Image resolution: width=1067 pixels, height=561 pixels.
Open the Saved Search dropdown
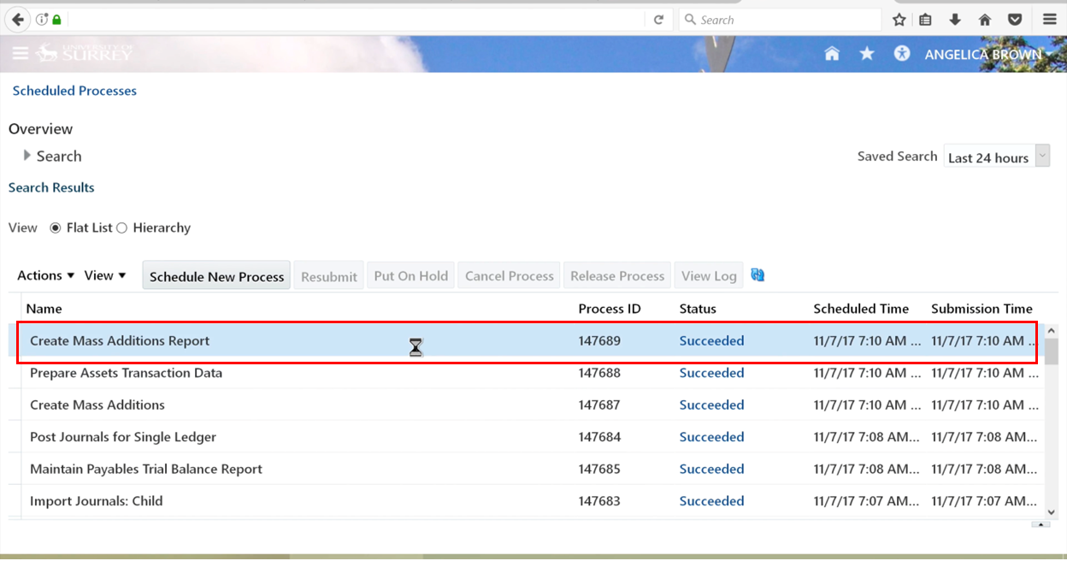[x=1041, y=156]
